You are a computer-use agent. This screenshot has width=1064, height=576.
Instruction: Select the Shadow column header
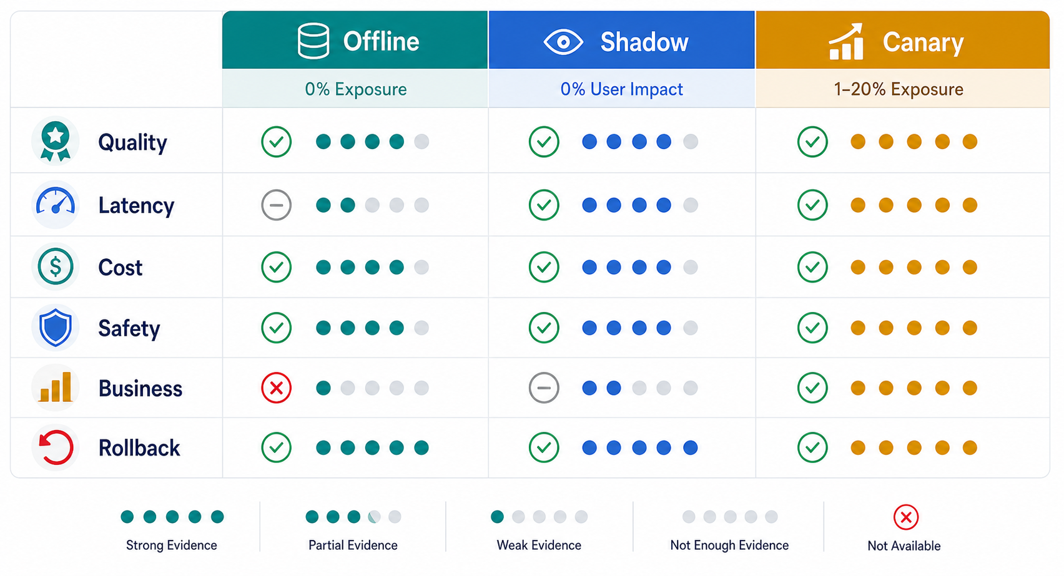coord(622,40)
